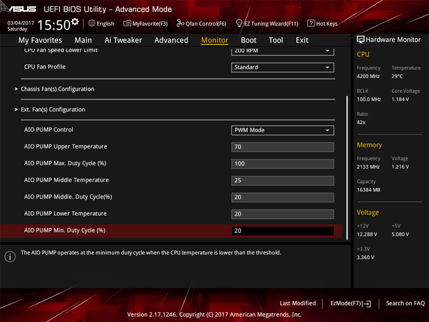This screenshot has height=322, width=429.
Task: Click the Capacity 16384 MB value
Action: (x=369, y=190)
